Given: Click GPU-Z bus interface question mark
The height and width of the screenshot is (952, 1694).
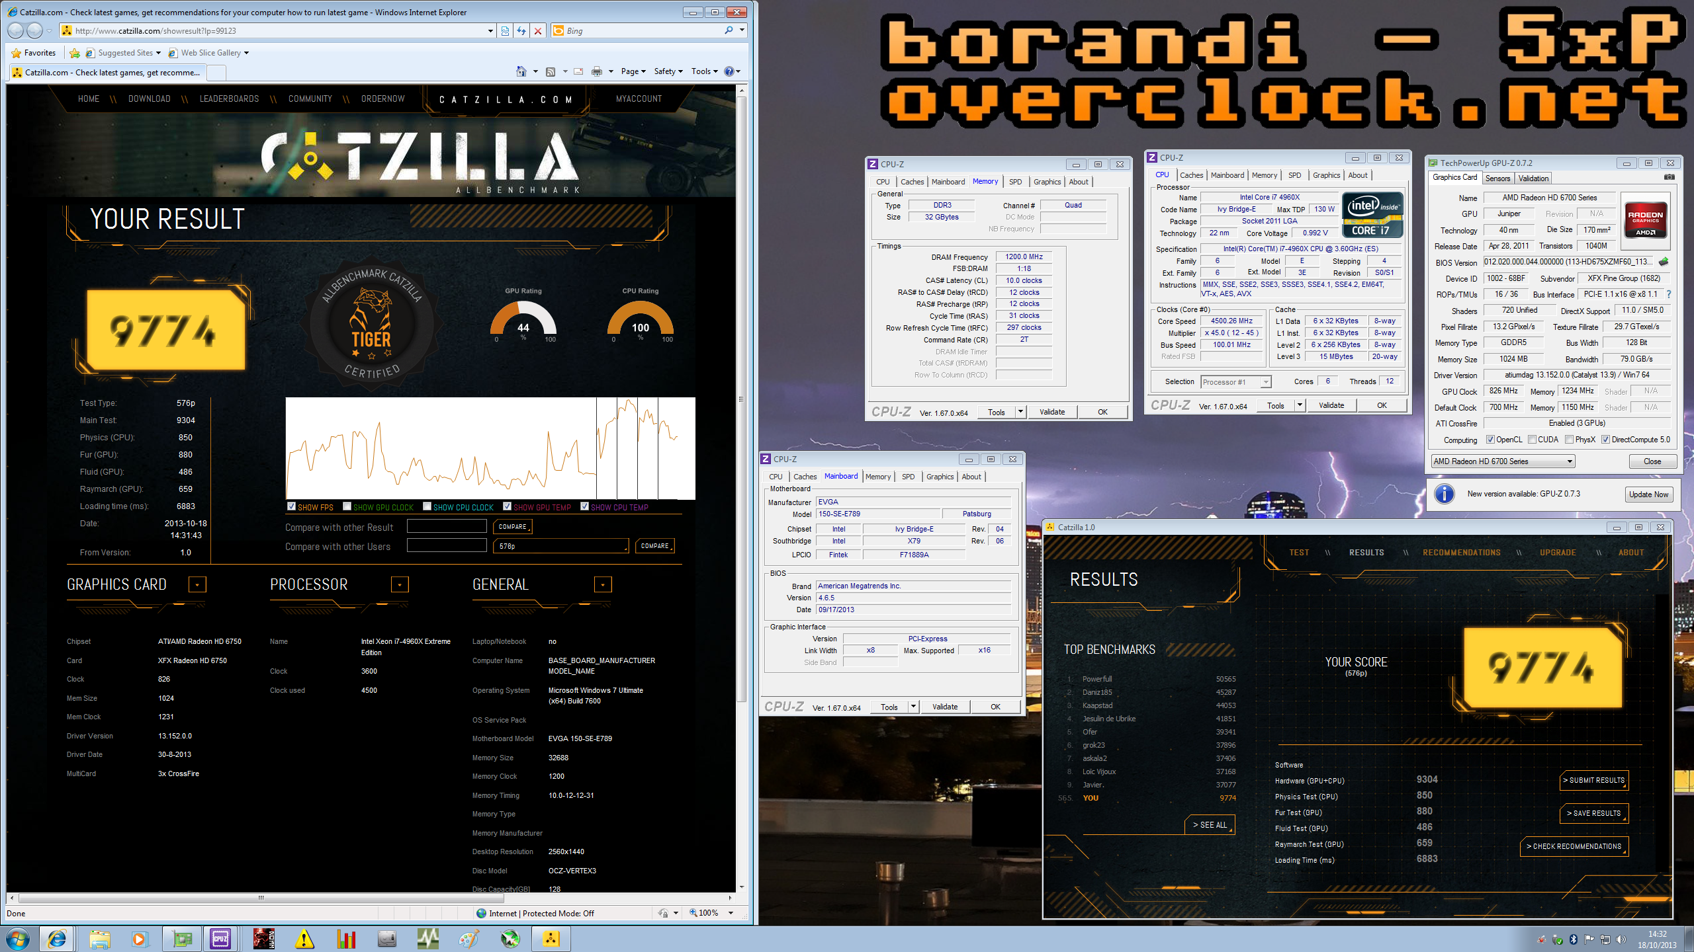Looking at the screenshot, I should [1668, 294].
